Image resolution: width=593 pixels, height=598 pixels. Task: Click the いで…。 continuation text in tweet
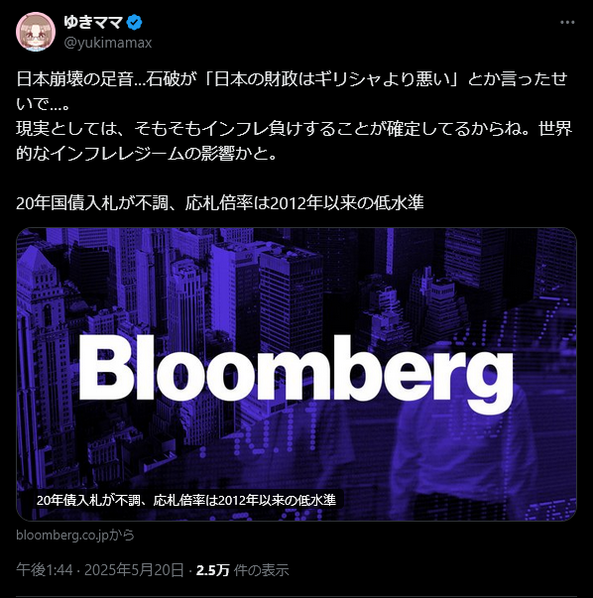pyautogui.click(x=43, y=104)
